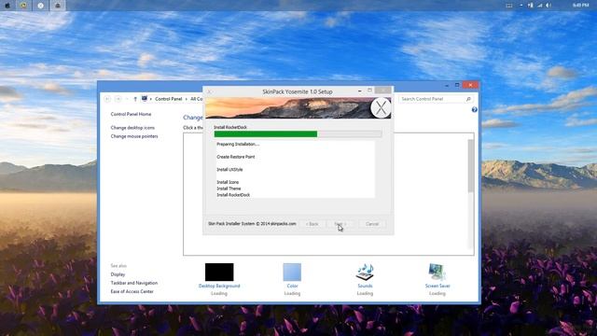Screen dimensions: 597x336
Task: Click the second top-bar icon beside the Apple logo
Action: point(24,6)
